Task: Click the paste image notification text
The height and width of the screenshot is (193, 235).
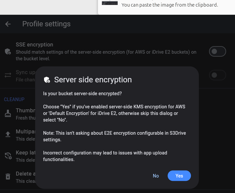Action: coord(170,5)
